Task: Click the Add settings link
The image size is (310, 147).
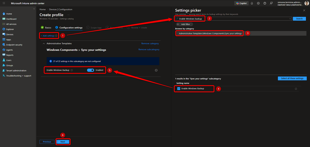Action: pyautogui.click(x=48, y=36)
